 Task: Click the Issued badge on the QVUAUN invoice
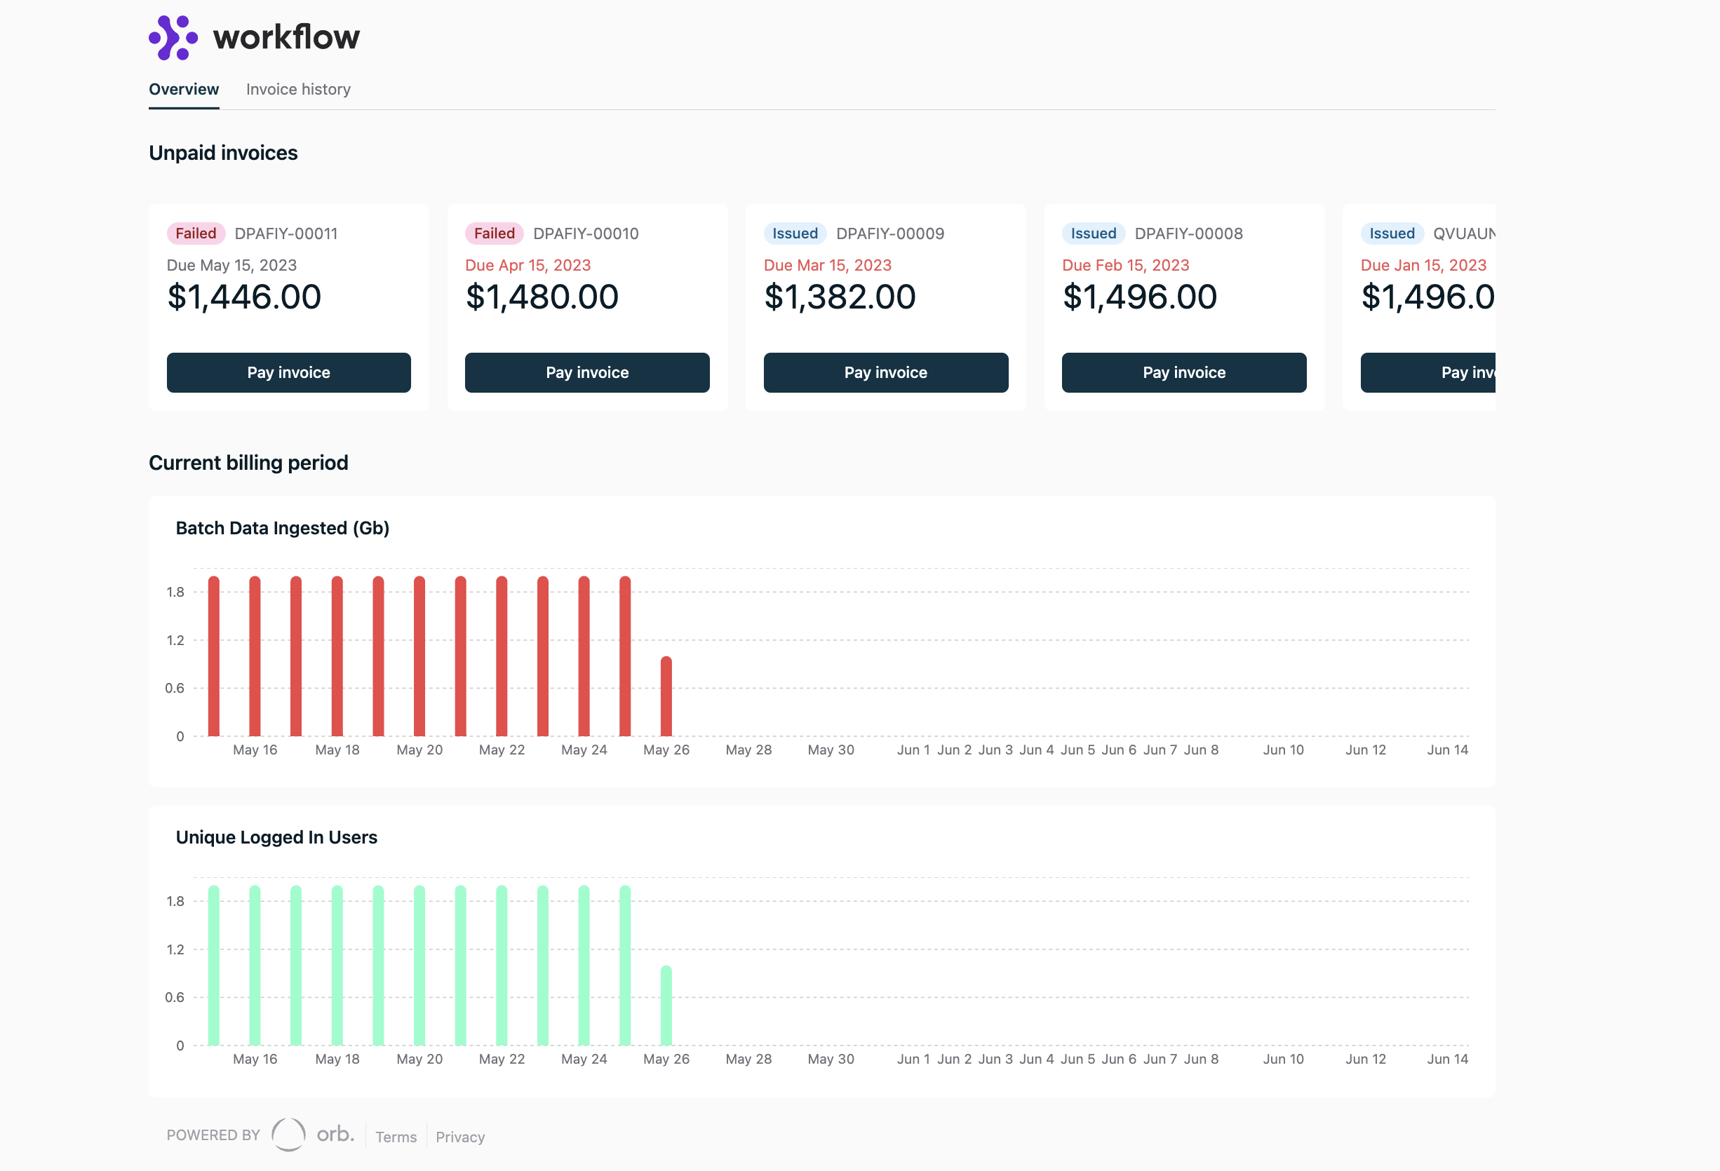[x=1392, y=233]
